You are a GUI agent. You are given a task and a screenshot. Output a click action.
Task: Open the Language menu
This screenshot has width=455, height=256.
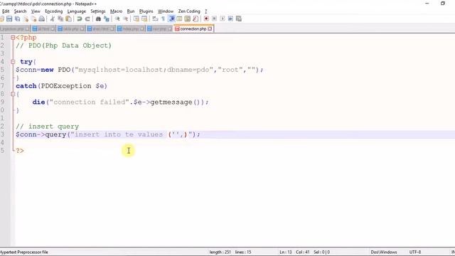76,11
